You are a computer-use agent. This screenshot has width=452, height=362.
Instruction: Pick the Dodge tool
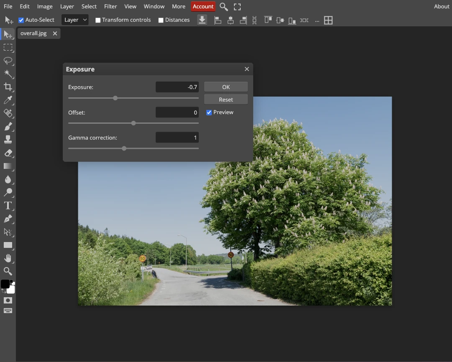(8, 192)
